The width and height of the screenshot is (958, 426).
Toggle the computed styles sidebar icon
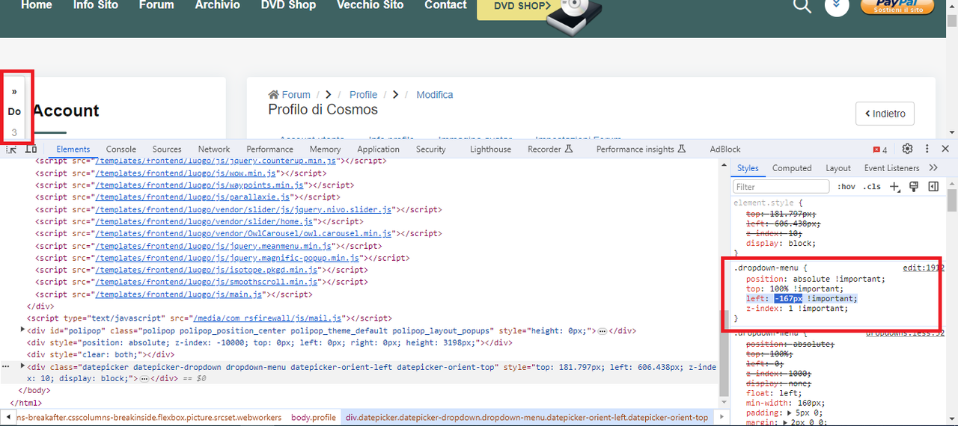click(933, 186)
